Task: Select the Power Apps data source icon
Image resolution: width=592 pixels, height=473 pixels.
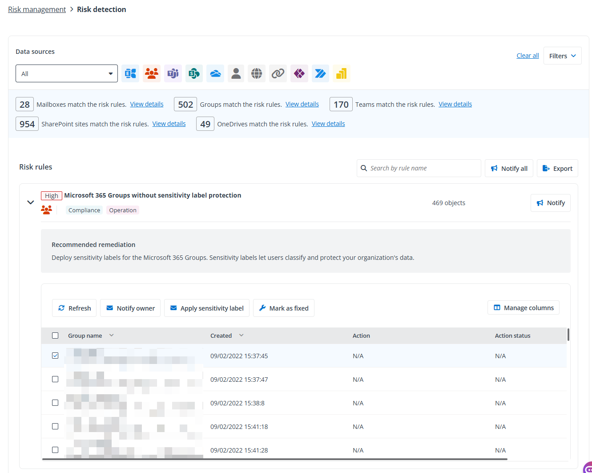Action: click(299, 73)
